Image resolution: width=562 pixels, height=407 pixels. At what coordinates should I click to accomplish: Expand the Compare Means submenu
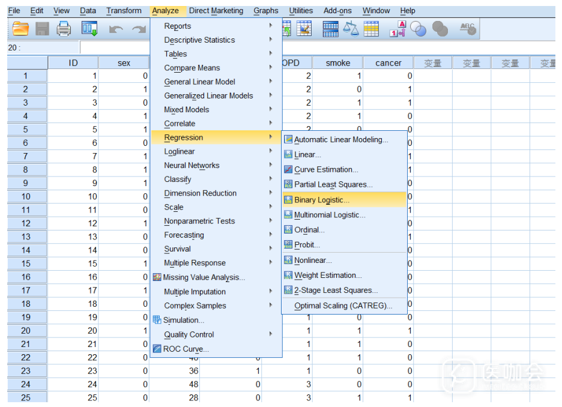[x=192, y=68]
